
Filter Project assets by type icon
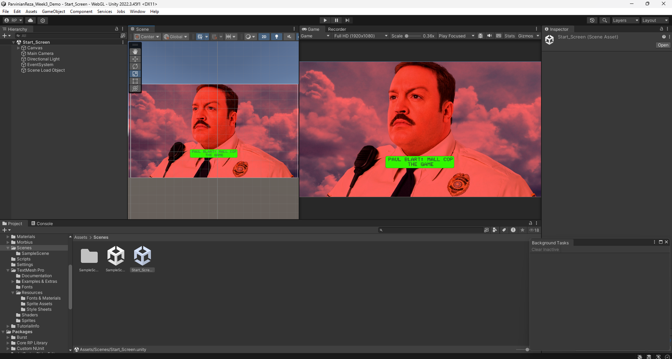tap(495, 230)
